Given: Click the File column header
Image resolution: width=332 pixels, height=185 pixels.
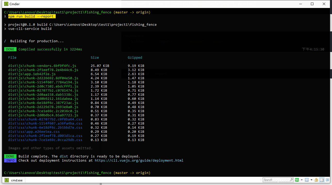Looking at the screenshot, I should pos(12,58).
